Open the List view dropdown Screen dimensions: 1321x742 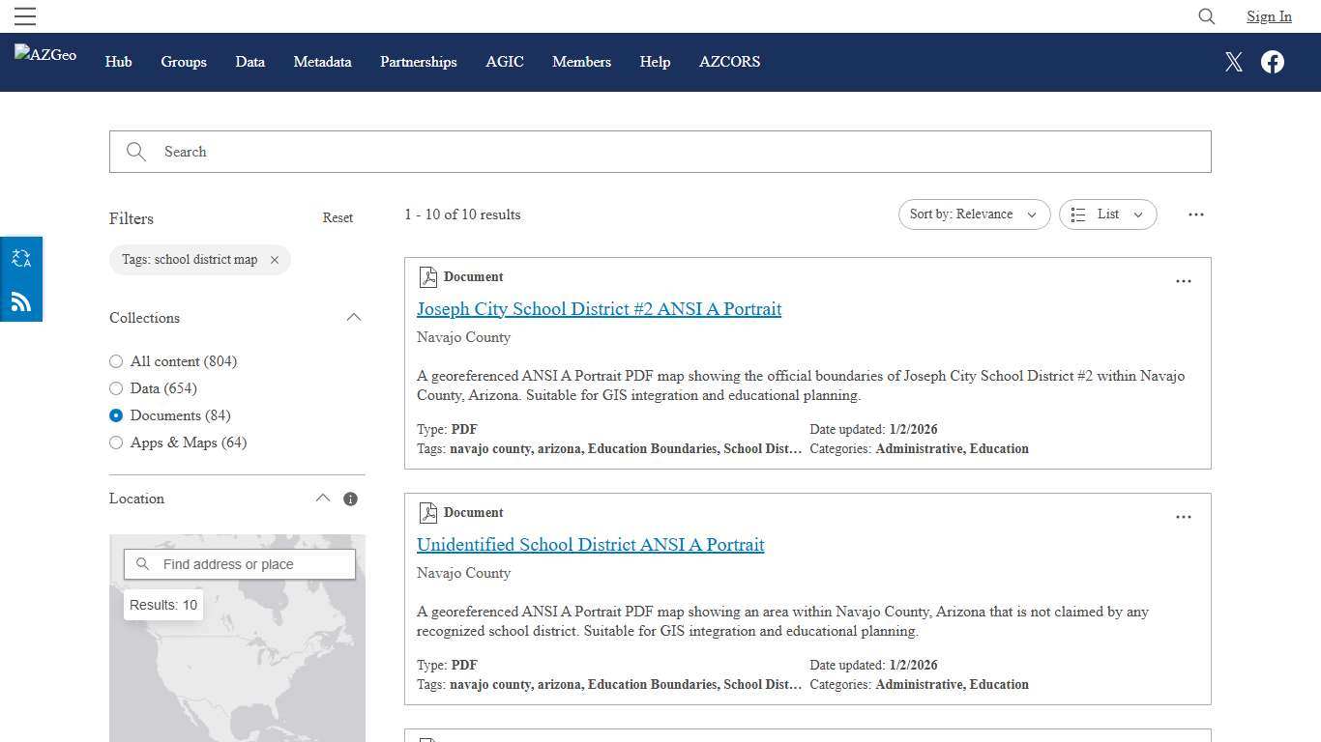point(1107,214)
